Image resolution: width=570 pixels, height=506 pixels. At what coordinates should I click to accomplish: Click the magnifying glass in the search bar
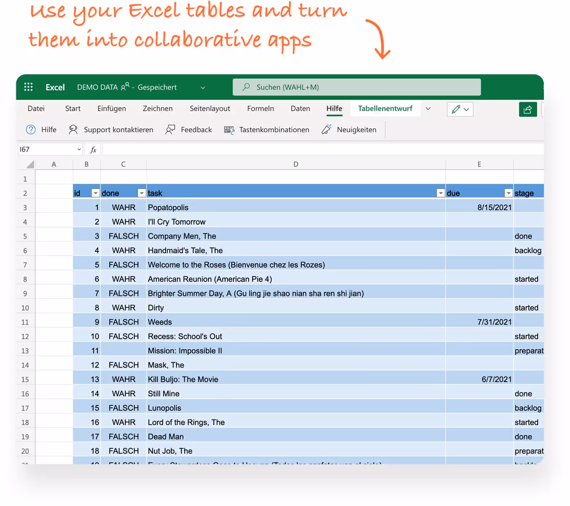pyautogui.click(x=246, y=87)
